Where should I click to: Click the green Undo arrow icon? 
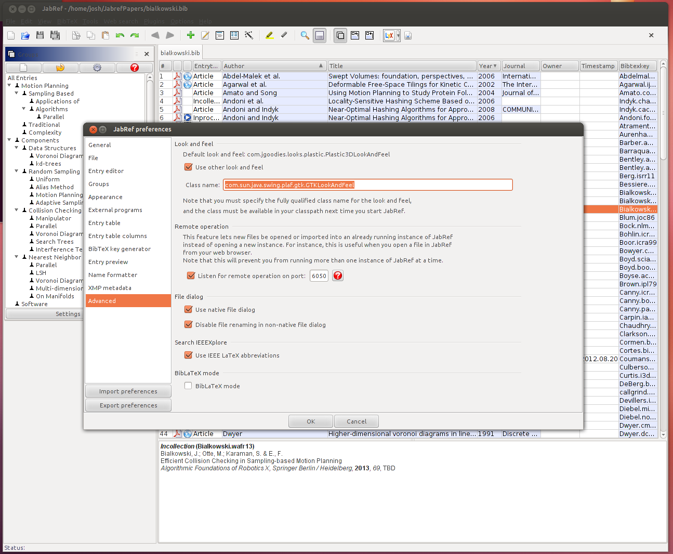pos(120,35)
